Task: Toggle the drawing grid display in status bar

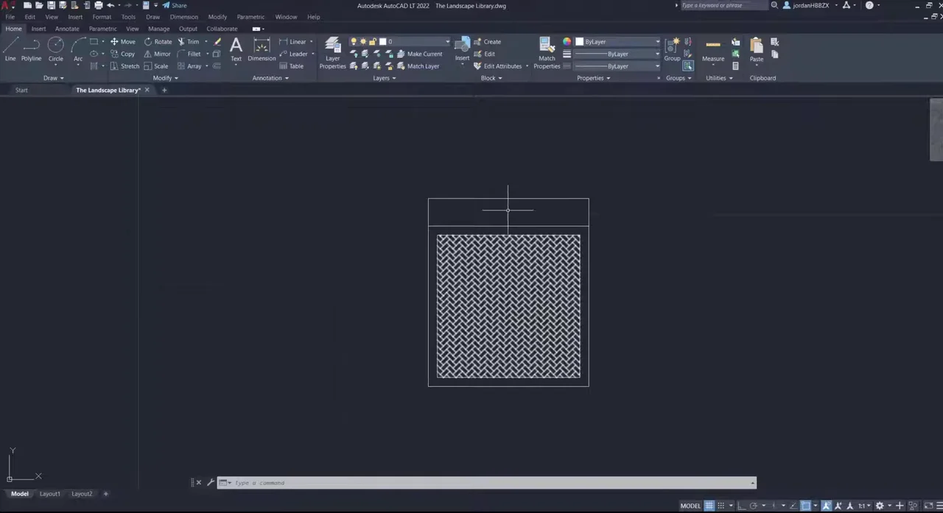Action: [709, 506]
